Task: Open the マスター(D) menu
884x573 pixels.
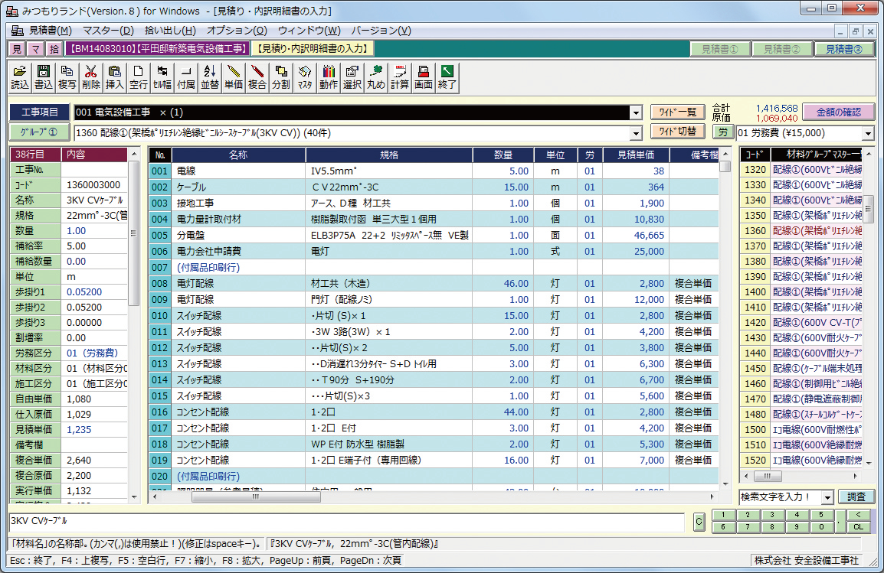Action: click(x=108, y=31)
